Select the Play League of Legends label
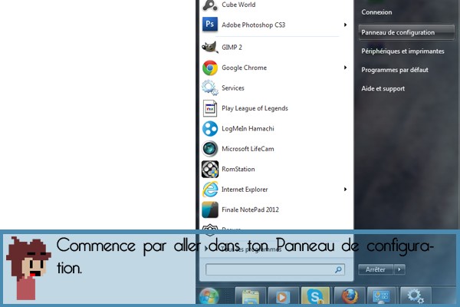 255,108
